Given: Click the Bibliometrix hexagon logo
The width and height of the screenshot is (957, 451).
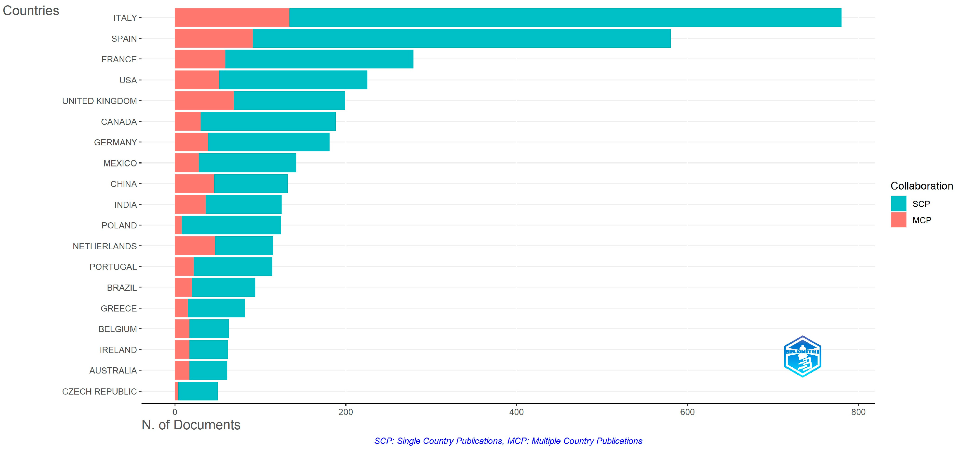Looking at the screenshot, I should tap(802, 357).
